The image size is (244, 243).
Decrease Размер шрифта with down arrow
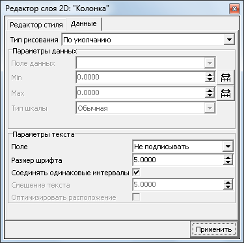tap(228, 162)
